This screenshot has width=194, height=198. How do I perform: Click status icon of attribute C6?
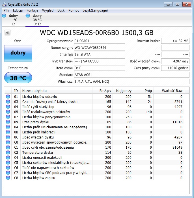tap(8, 168)
